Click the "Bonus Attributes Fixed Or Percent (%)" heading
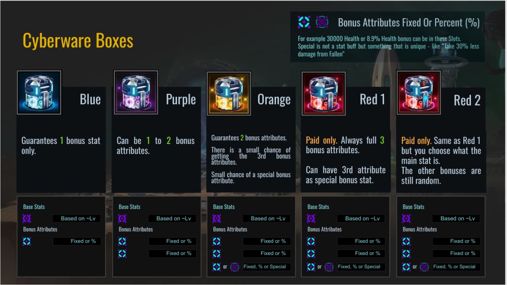 point(408,22)
